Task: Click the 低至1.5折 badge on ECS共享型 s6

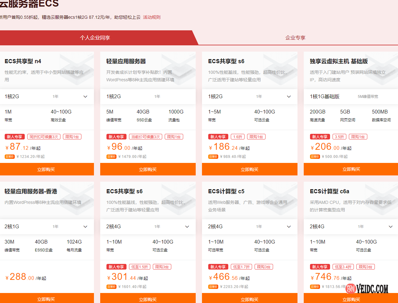Action: point(140,266)
